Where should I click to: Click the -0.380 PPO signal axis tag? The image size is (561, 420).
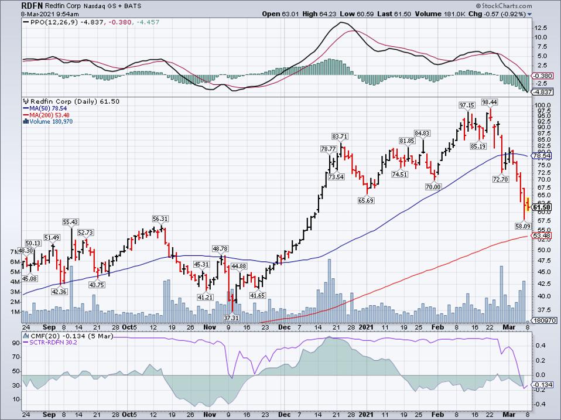[x=543, y=76]
